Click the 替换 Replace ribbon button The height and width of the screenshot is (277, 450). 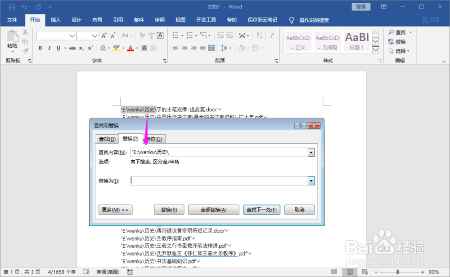click(397, 42)
